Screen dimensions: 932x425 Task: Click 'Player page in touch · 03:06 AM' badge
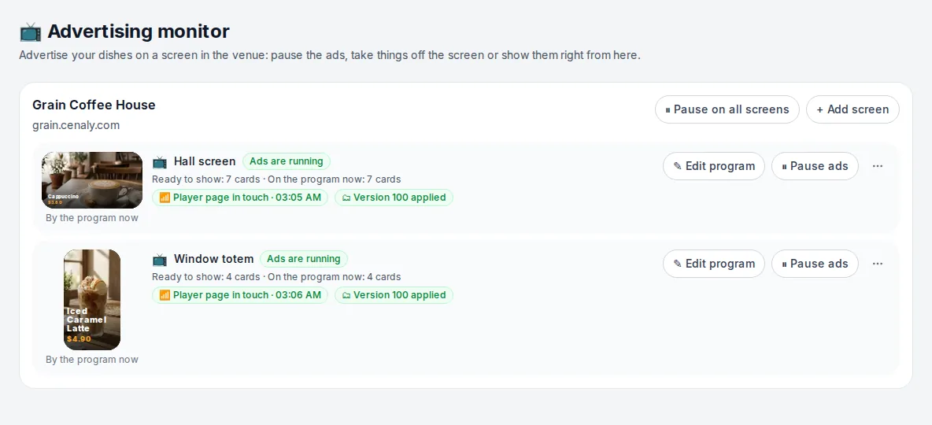(240, 295)
